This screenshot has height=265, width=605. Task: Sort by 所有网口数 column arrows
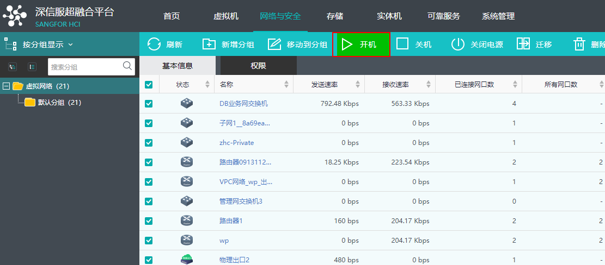click(x=602, y=85)
